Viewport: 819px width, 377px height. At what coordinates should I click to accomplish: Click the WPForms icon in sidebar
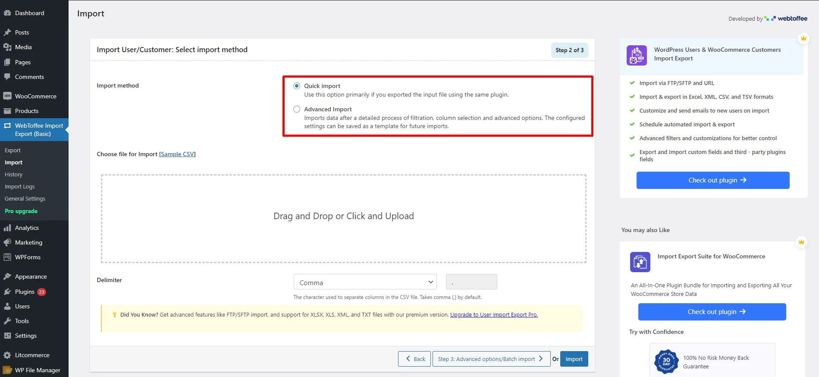(7, 257)
